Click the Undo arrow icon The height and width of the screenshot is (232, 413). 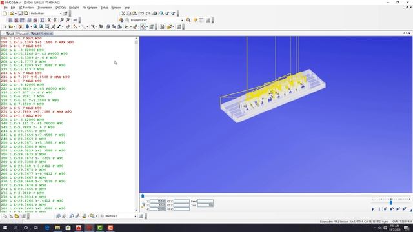pyautogui.click(x=142, y=14)
